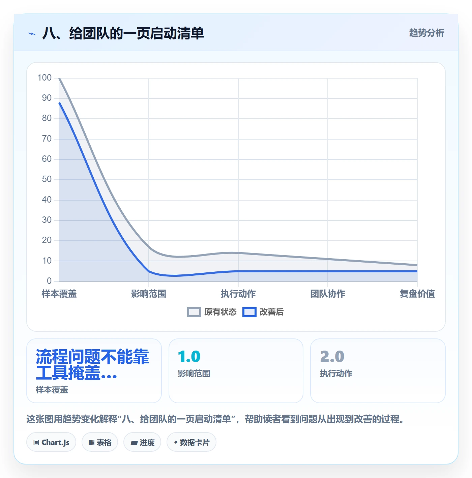Click the bar icon in 进度 chip
The image size is (472, 478).
click(134, 443)
